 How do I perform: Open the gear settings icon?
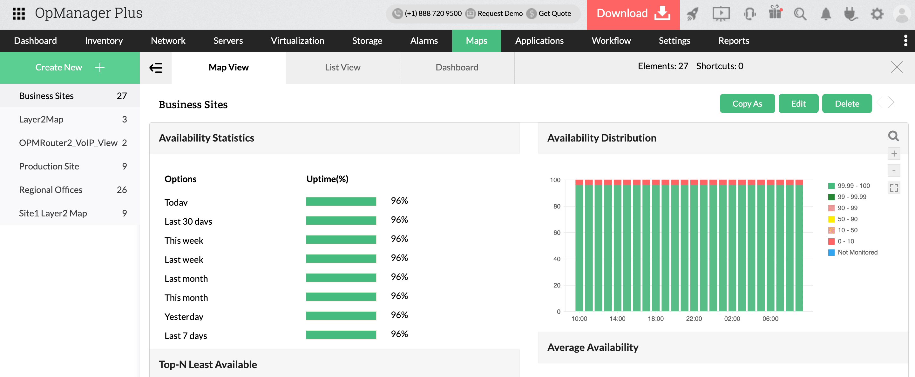877,14
